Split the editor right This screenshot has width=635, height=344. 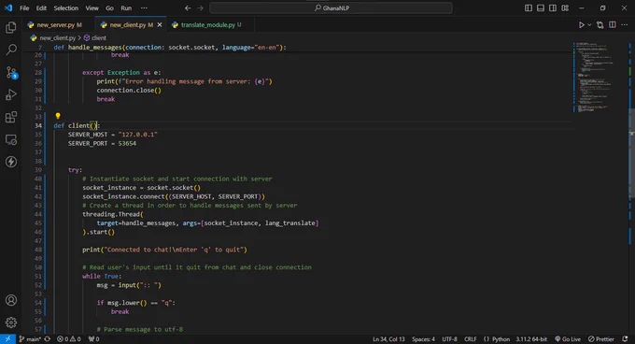pos(613,24)
